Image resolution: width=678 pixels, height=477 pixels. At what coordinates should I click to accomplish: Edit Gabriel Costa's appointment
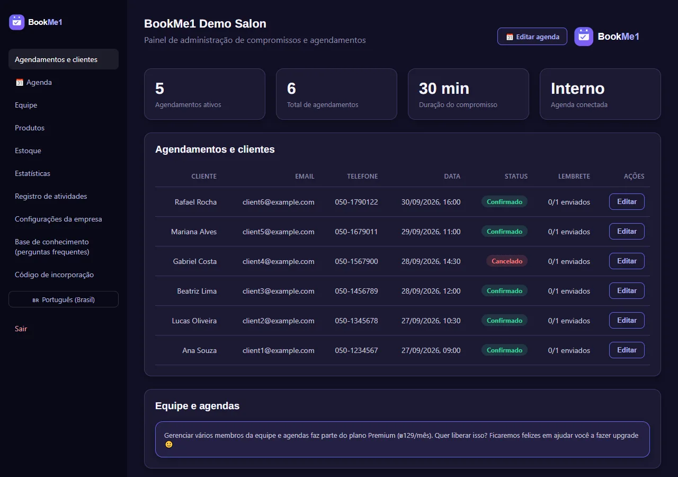(627, 261)
